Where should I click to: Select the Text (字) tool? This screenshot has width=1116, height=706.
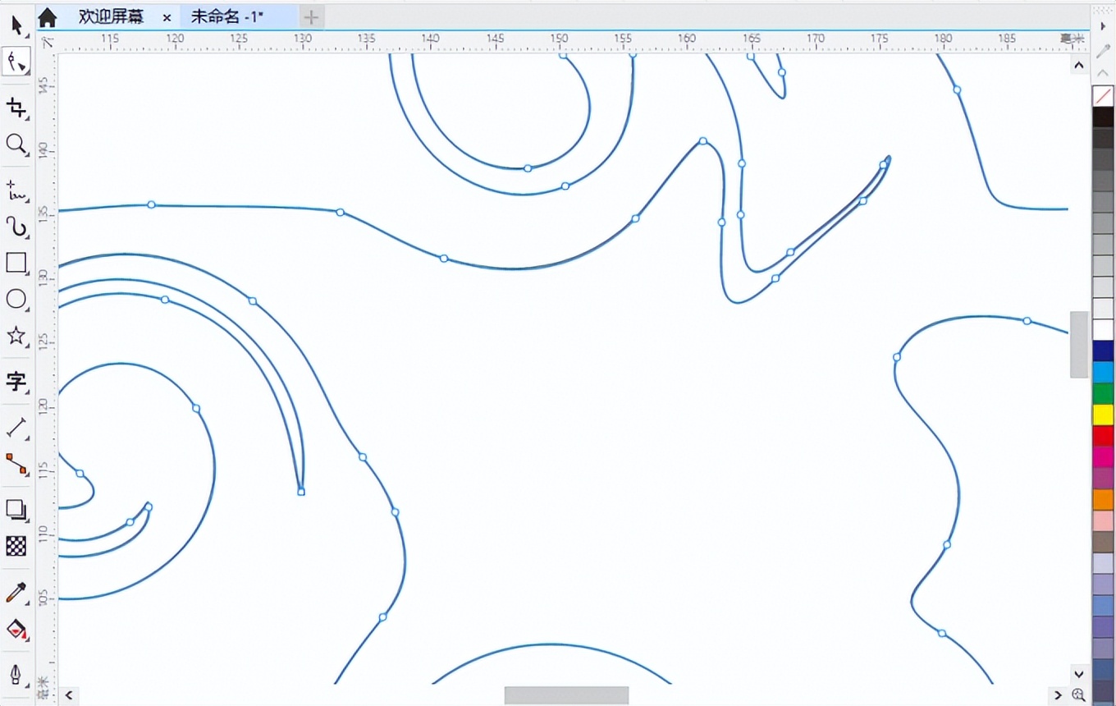[16, 381]
